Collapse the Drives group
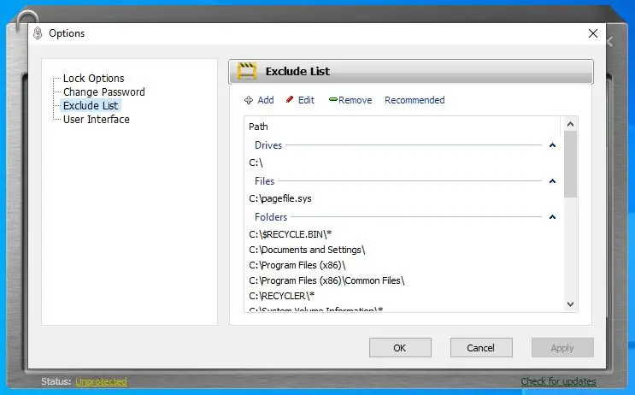635x395 pixels. click(x=552, y=145)
